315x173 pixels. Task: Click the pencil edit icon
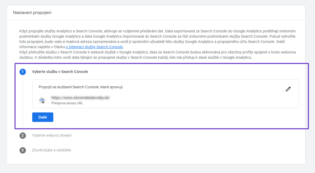(x=288, y=89)
